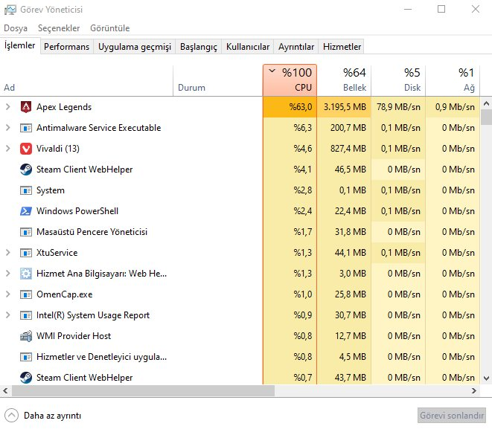Screen dimensions: 492x432
Task: Click the Apex Legends process icon
Action: click(x=26, y=107)
